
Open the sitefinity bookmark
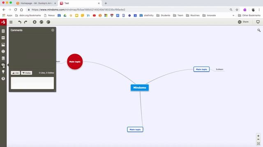[147, 16]
